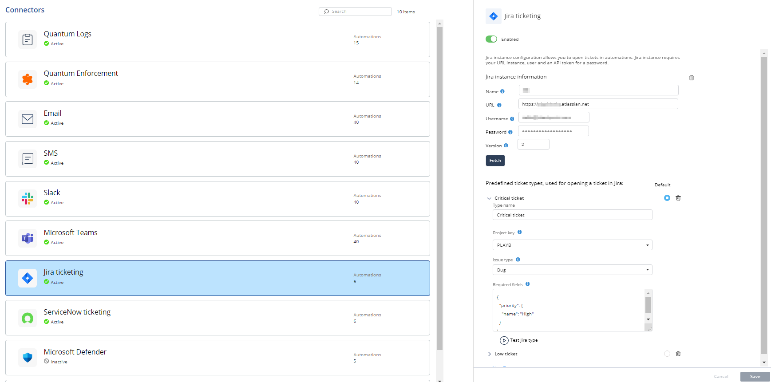Screen dimensions: 771x382
Task: Click the Username input field
Action: tap(554, 117)
